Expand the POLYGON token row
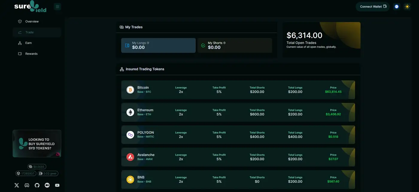 tap(238, 135)
